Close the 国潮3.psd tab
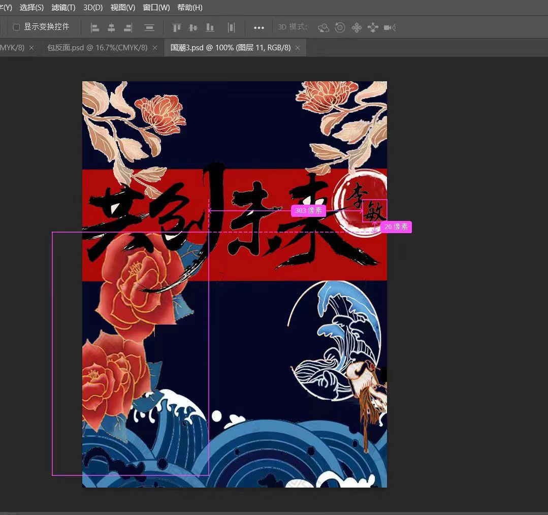 click(298, 48)
